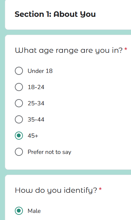Click the '45+' option label text
The height and width of the screenshot is (220, 131).
(33, 136)
